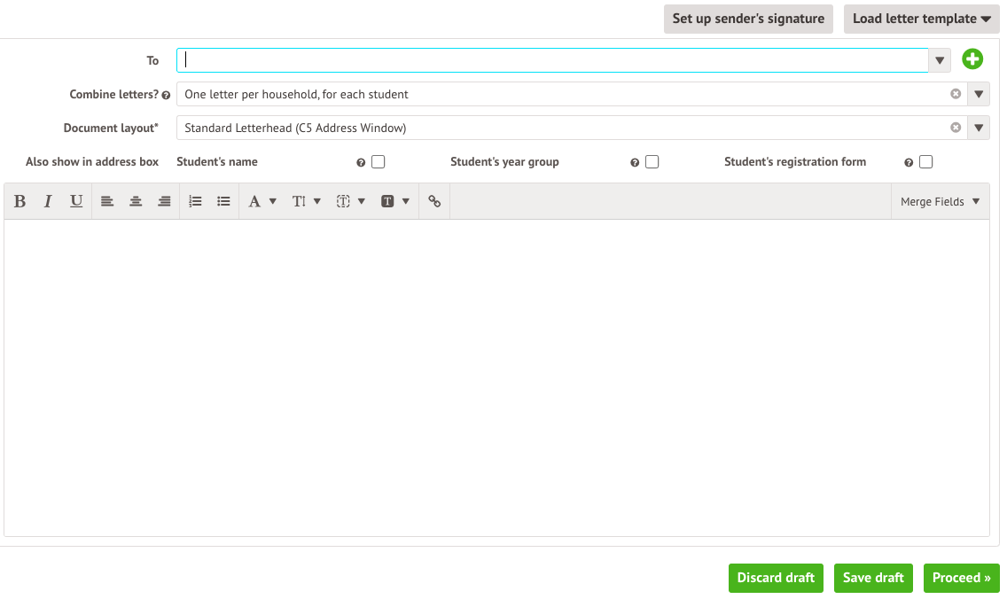Screen dimensions: 1007x599
Task: Click Set up sender's signature
Action: pos(748,19)
